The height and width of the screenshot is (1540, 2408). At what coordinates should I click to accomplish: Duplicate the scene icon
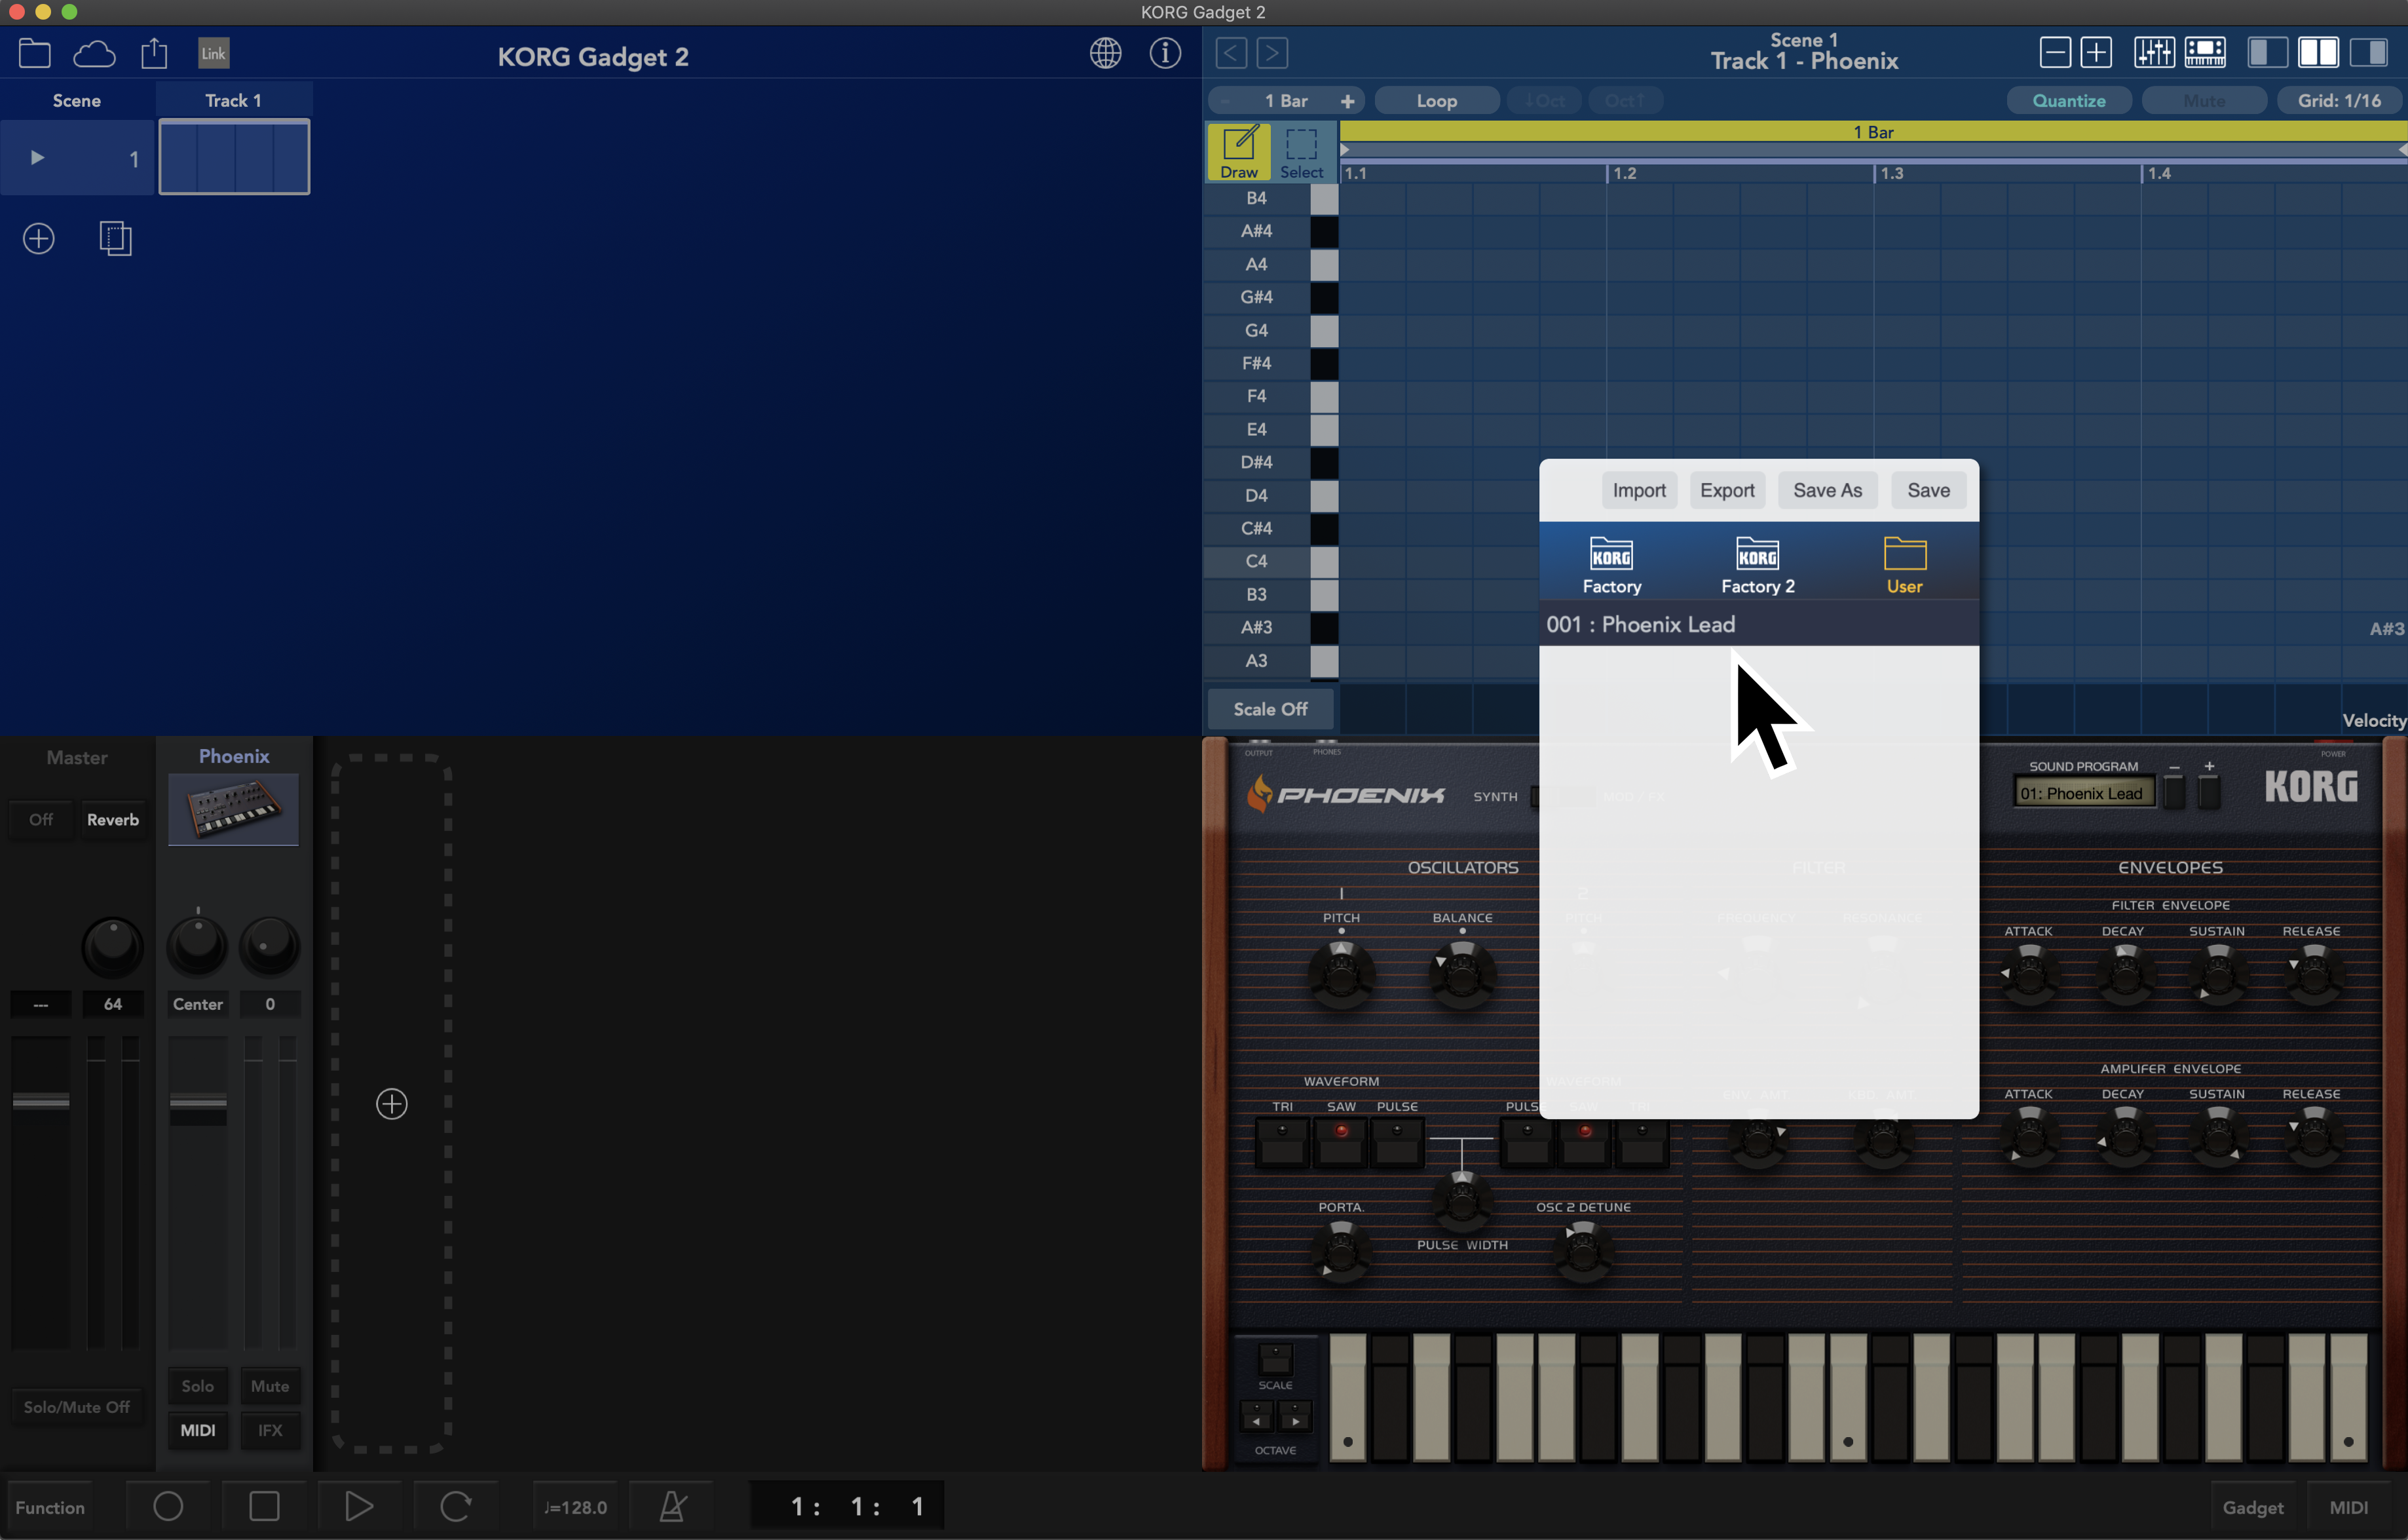click(x=116, y=239)
